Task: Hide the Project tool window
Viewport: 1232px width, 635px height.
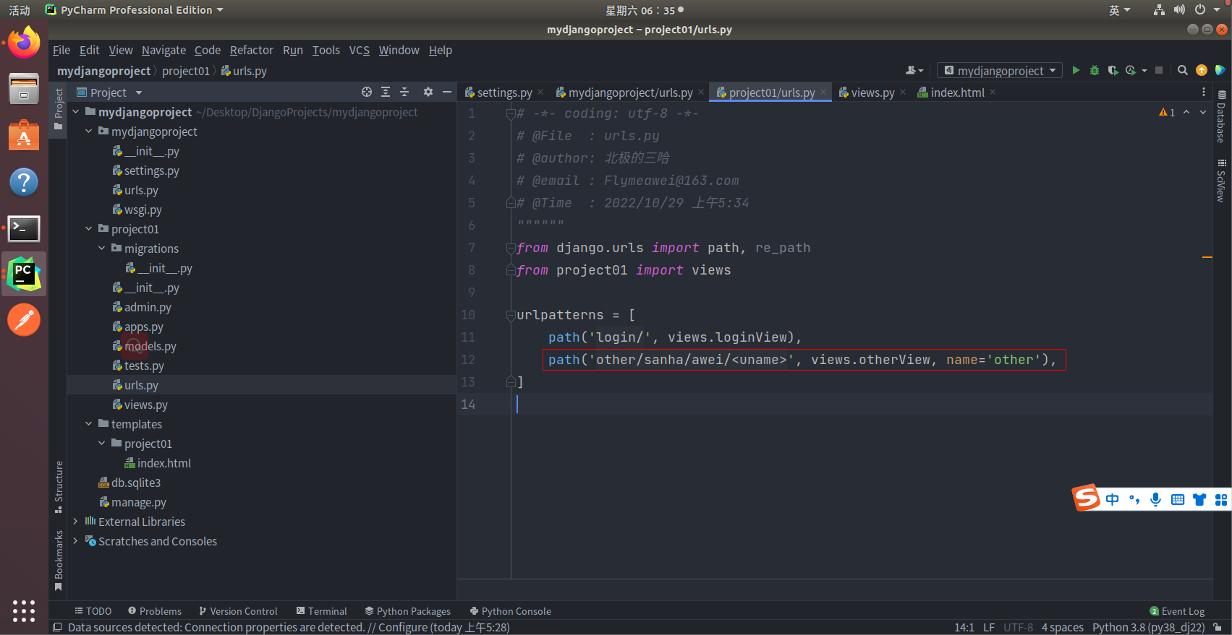Action: point(447,92)
